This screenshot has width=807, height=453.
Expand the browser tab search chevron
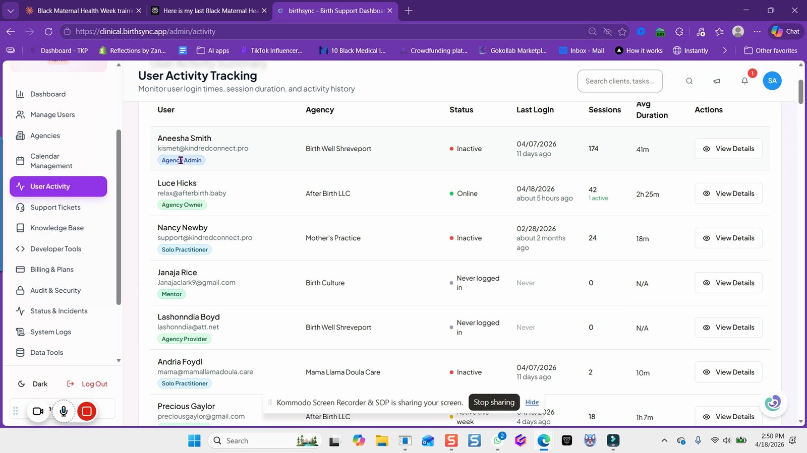click(11, 11)
